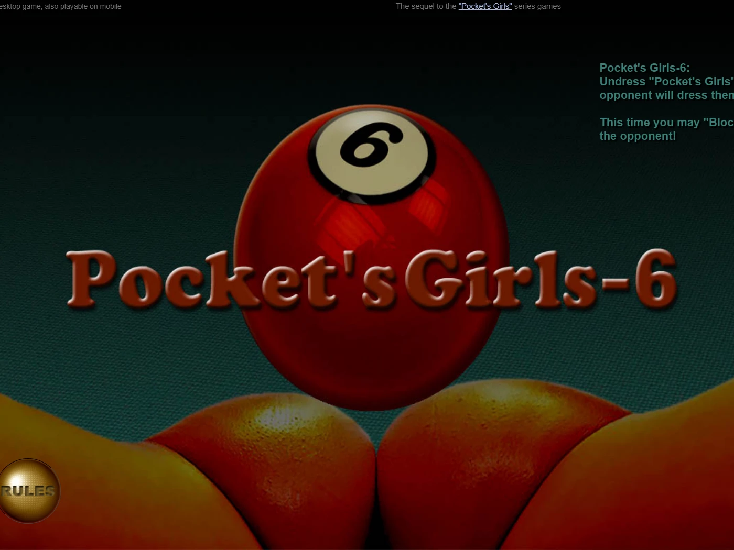Click the "Pocket's Girls-6:" description heading
The image size is (734, 550).
pyautogui.click(x=644, y=68)
